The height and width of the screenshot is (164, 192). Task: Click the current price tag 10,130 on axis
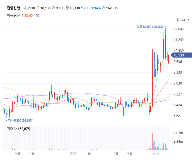(x=181, y=55)
